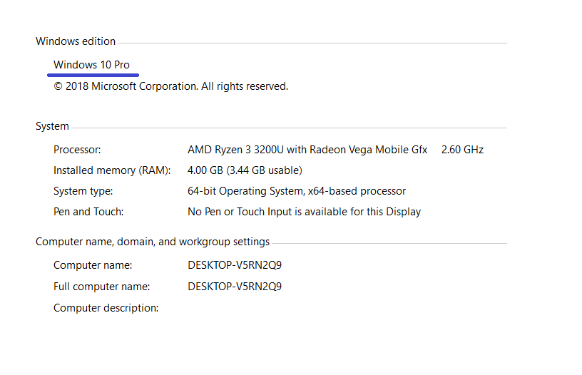
Task: Click the System type label
Action: (83, 191)
